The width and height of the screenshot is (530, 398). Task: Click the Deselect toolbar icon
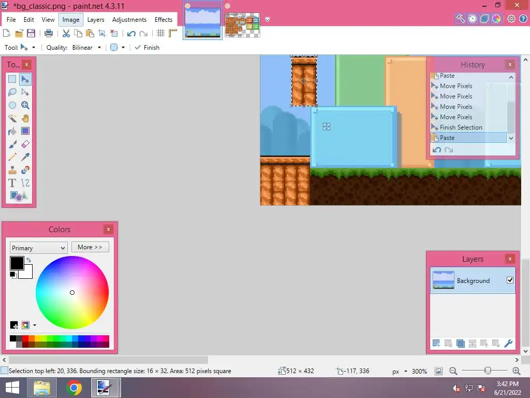coord(114,33)
